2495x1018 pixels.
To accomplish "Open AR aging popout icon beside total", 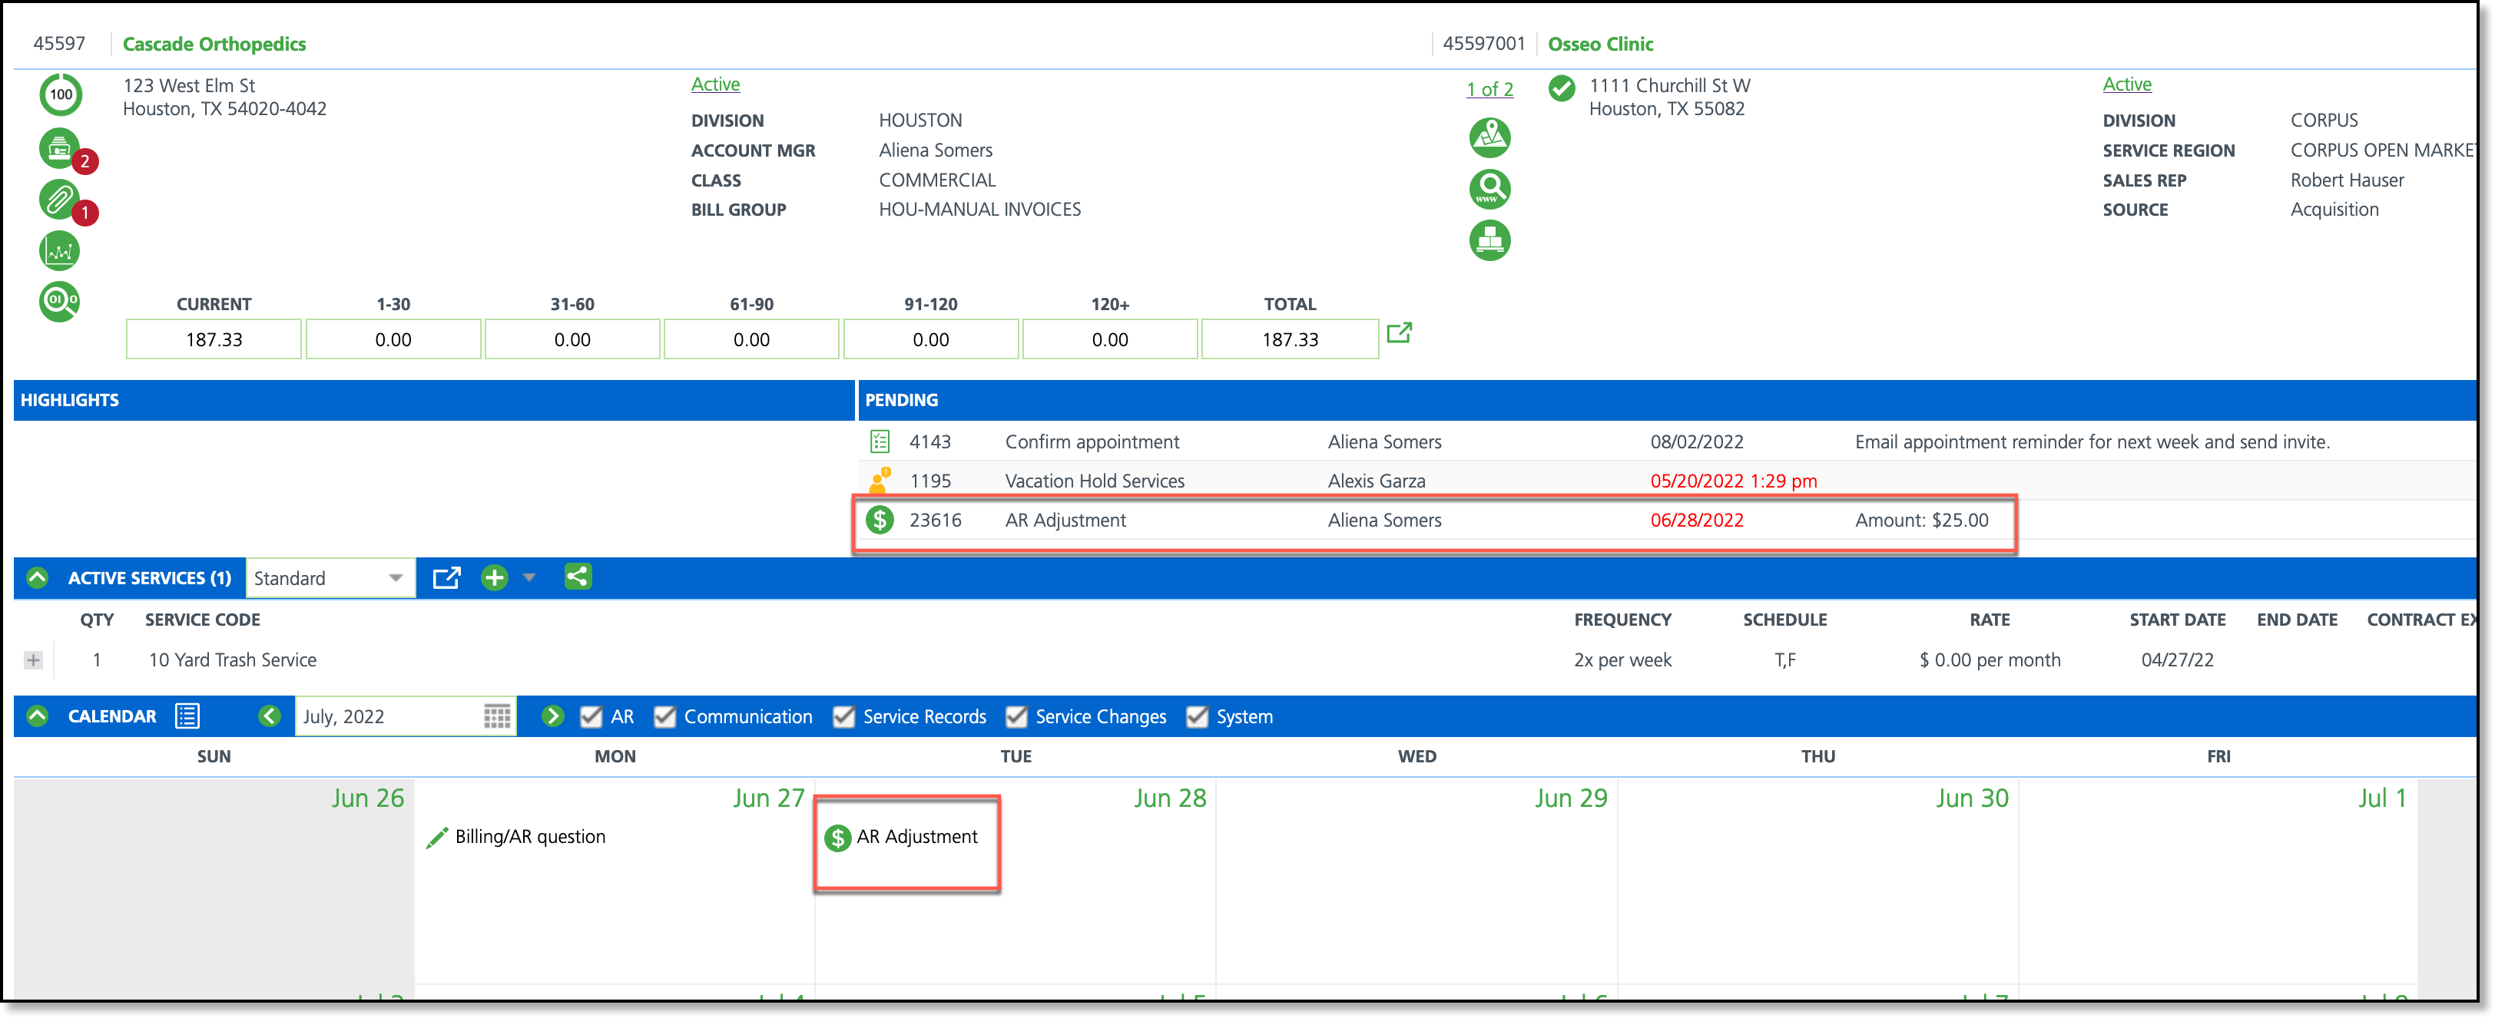I will (1399, 334).
